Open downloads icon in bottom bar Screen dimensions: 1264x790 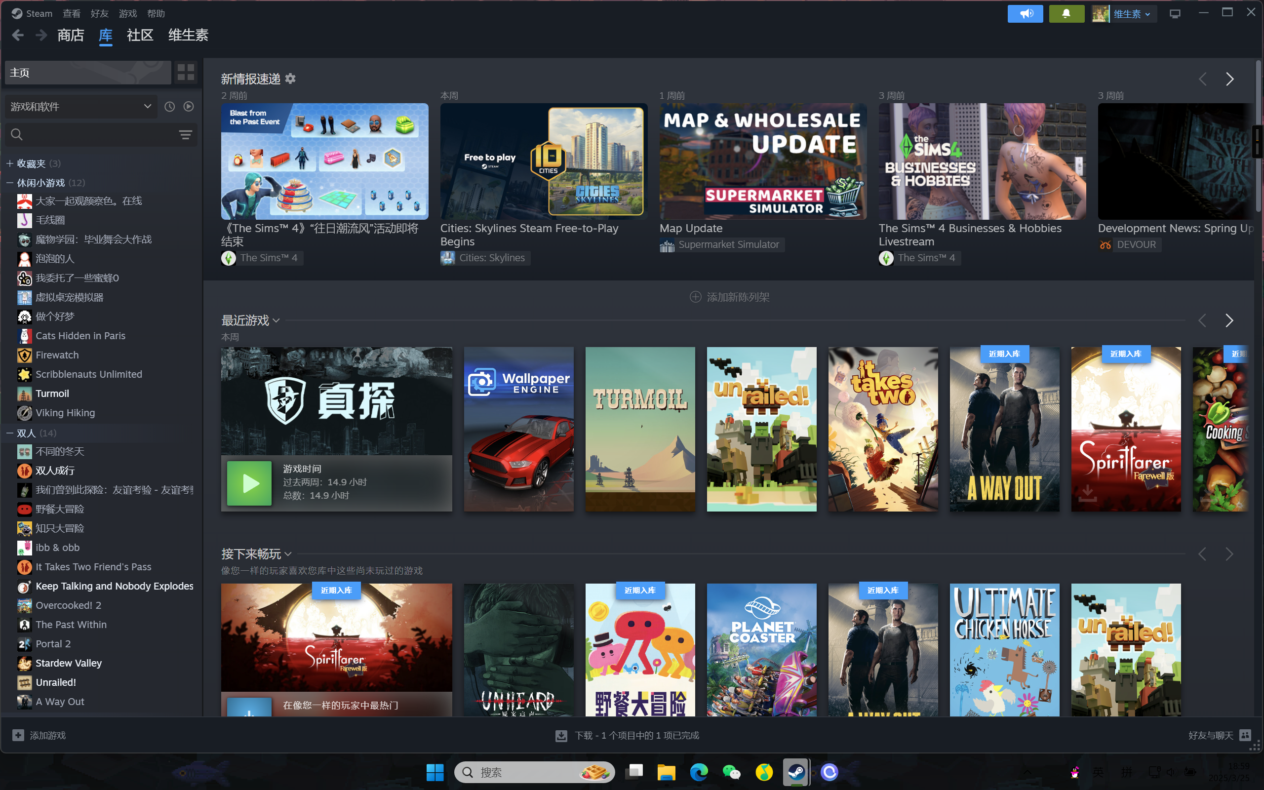pos(561,736)
